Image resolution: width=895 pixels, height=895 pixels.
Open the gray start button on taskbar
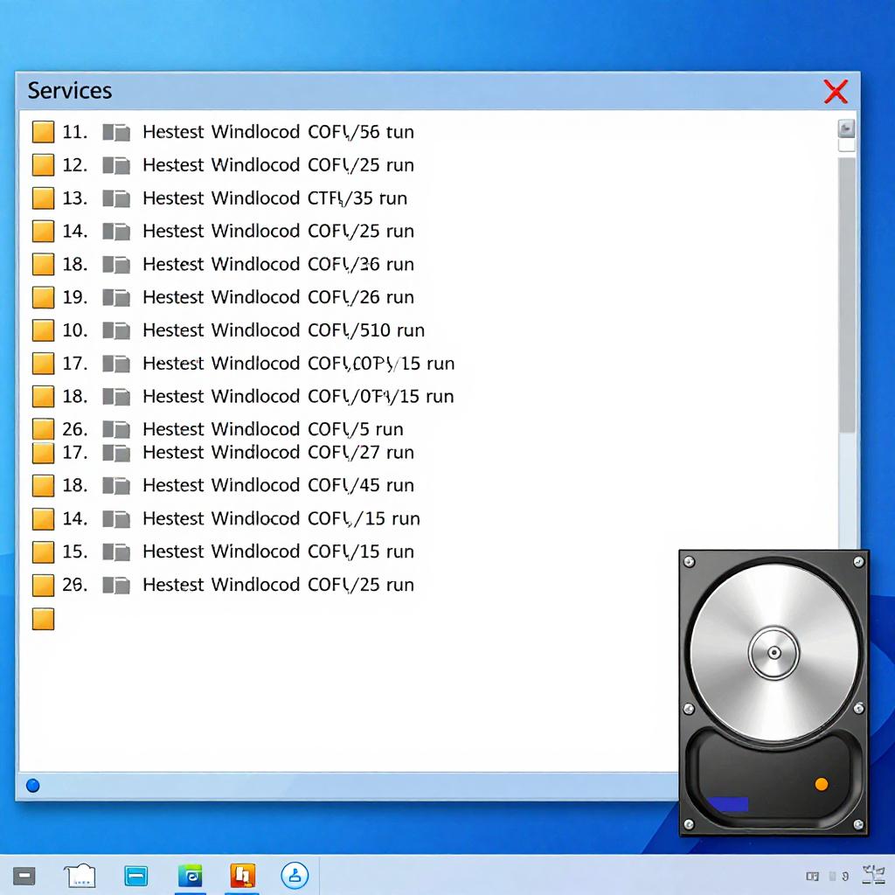click(x=24, y=875)
